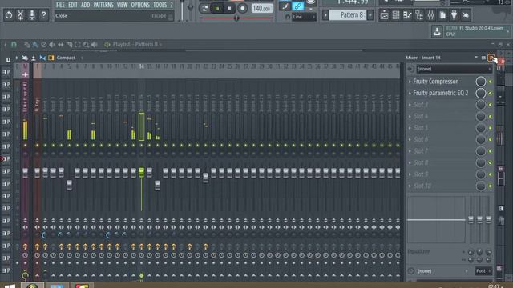Select the Playlist zoom magnifier tool
513x288 pixels.
86,45
